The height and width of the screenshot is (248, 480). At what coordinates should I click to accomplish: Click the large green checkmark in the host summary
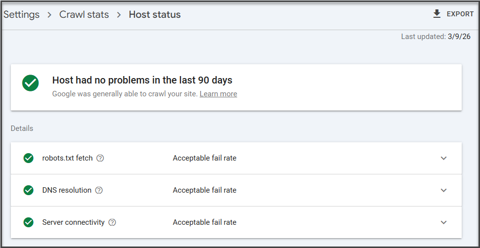31,83
